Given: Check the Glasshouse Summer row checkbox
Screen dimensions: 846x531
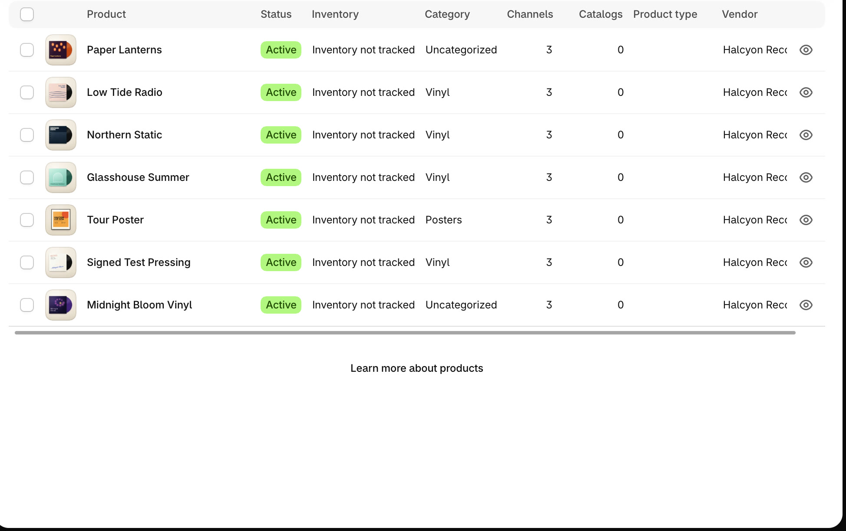Looking at the screenshot, I should coord(27,177).
